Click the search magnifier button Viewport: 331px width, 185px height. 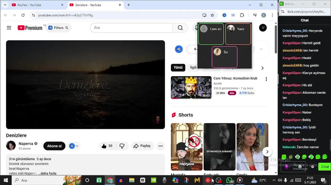[x=180, y=28]
